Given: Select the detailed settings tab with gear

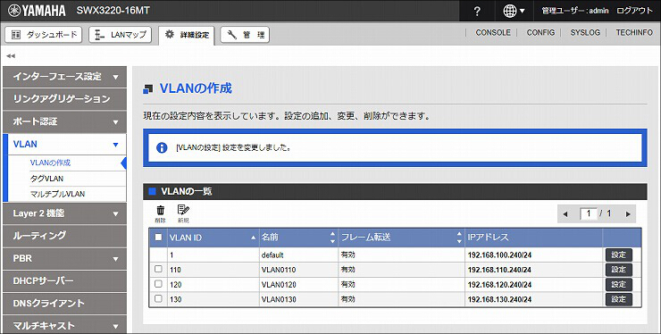Looking at the screenshot, I should (x=187, y=35).
